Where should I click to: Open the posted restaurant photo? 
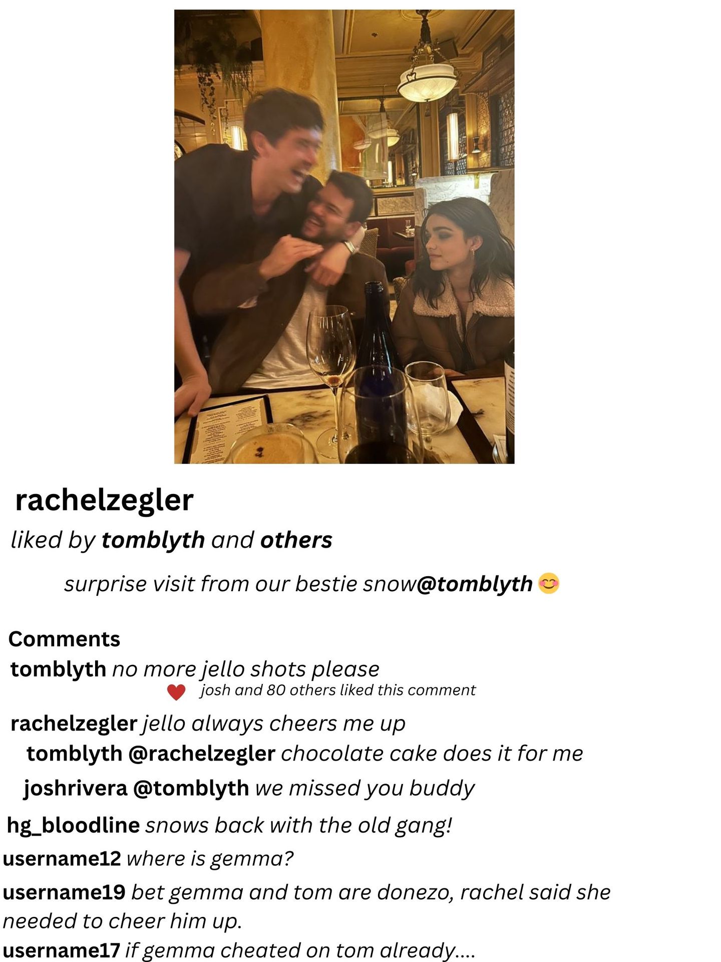(344, 236)
